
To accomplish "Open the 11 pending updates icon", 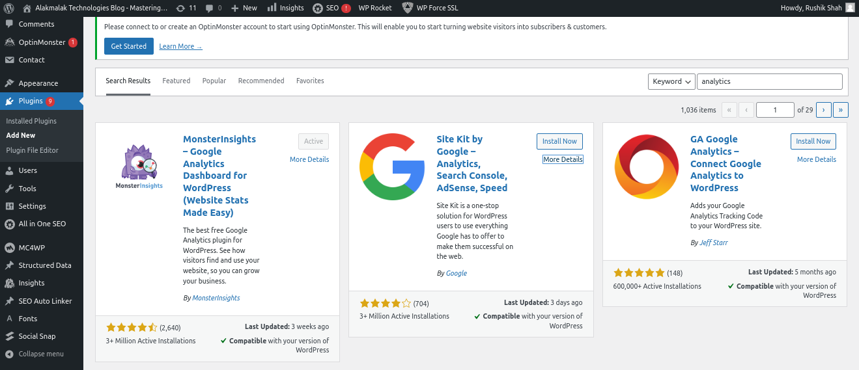I will click(186, 8).
